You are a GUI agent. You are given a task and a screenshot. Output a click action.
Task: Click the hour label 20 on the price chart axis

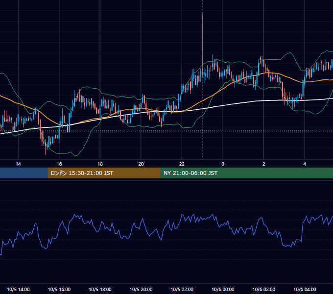tap(141, 164)
